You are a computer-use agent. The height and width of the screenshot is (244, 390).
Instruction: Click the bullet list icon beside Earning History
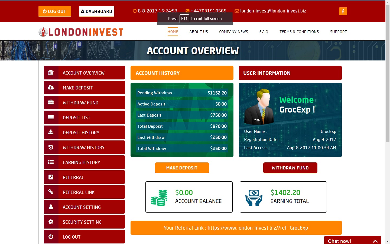[x=51, y=162]
